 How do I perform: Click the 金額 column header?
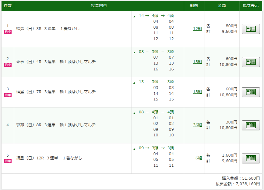pyautogui.click(x=222, y=6)
